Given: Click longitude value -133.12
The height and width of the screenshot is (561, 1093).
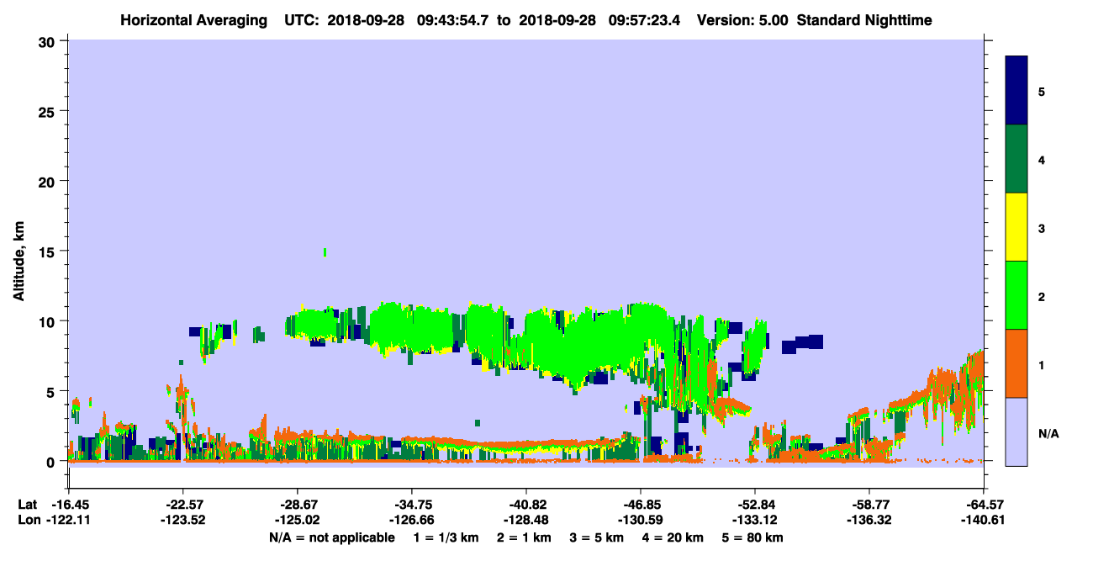Looking at the screenshot, I should pyautogui.click(x=755, y=520).
